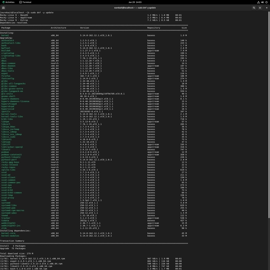Click the Transaction Summary line
The width and height of the screenshot is (270, 270).
11,241
